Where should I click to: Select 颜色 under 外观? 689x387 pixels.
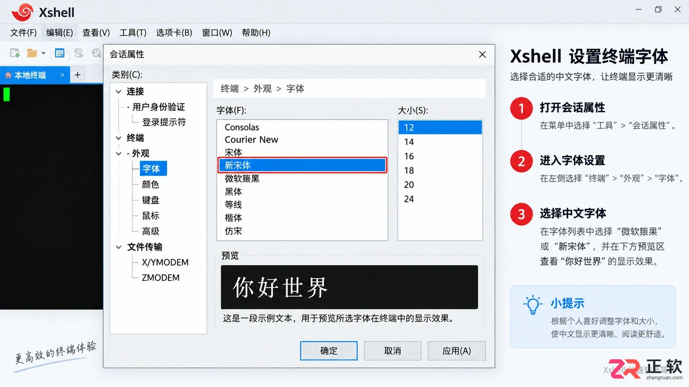150,184
